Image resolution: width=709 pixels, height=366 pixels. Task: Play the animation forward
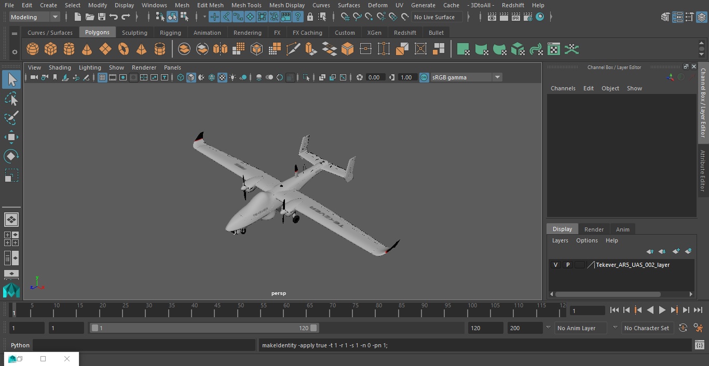tap(662, 310)
